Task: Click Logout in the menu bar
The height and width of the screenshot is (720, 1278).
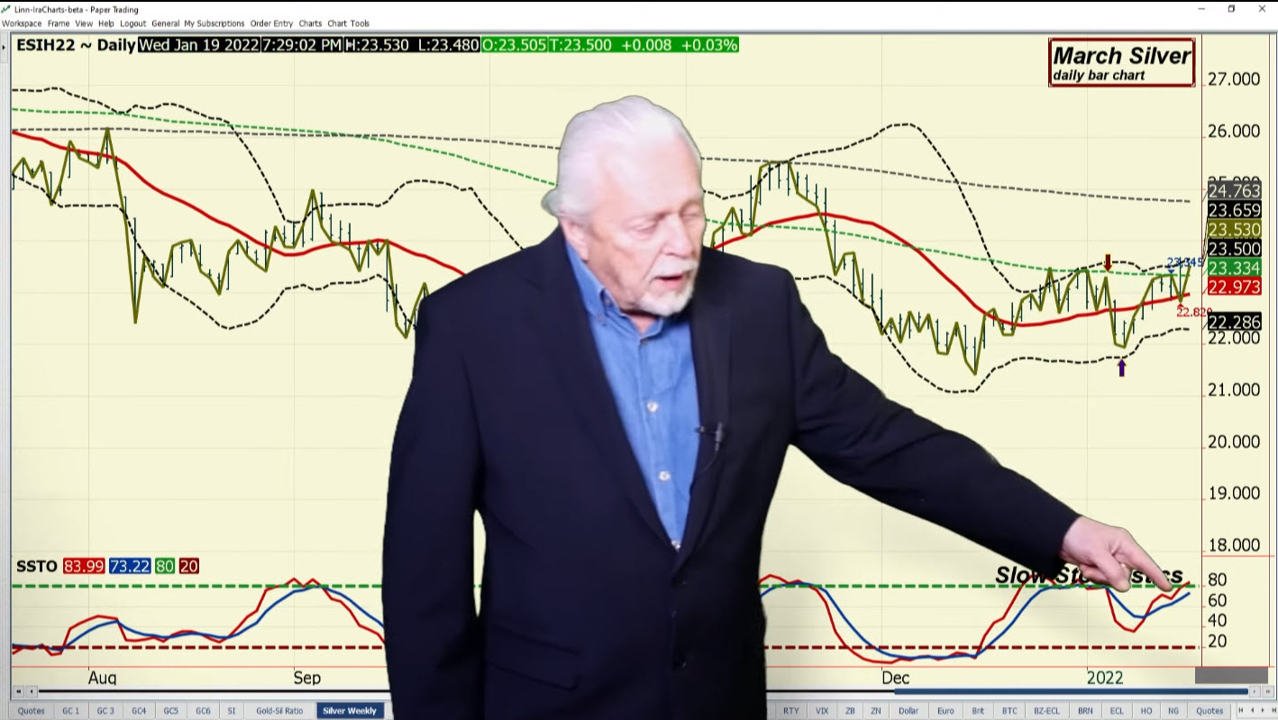Action: (132, 23)
